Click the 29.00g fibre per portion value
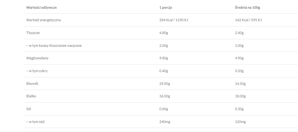 (x=165, y=84)
